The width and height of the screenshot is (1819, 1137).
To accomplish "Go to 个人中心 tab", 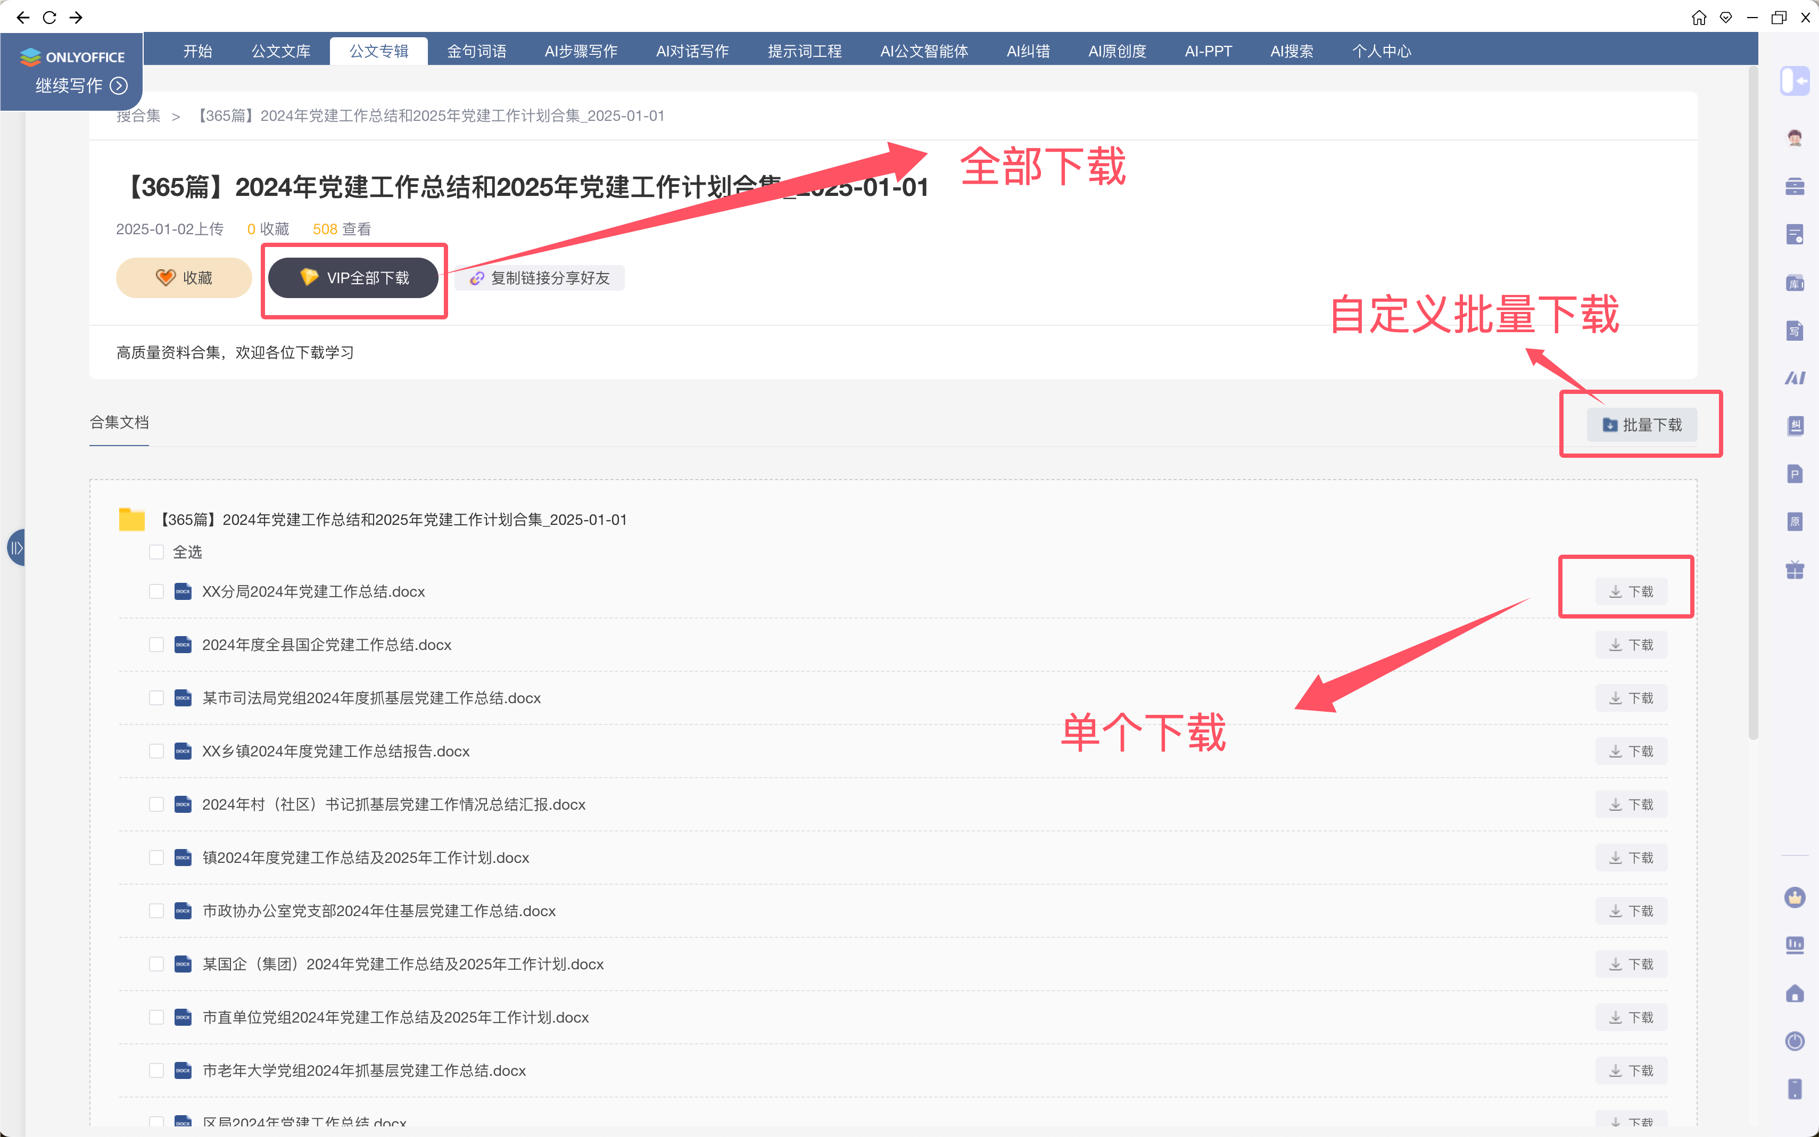I will pyautogui.click(x=1382, y=51).
